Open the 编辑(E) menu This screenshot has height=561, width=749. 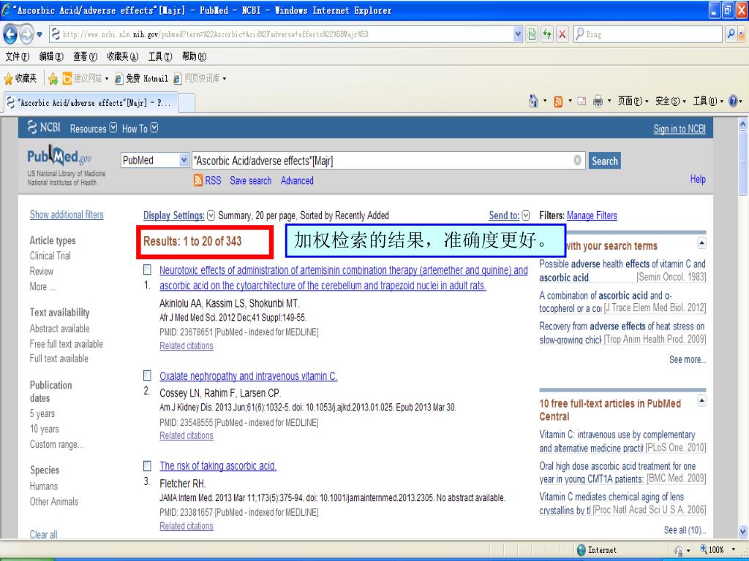[51, 57]
